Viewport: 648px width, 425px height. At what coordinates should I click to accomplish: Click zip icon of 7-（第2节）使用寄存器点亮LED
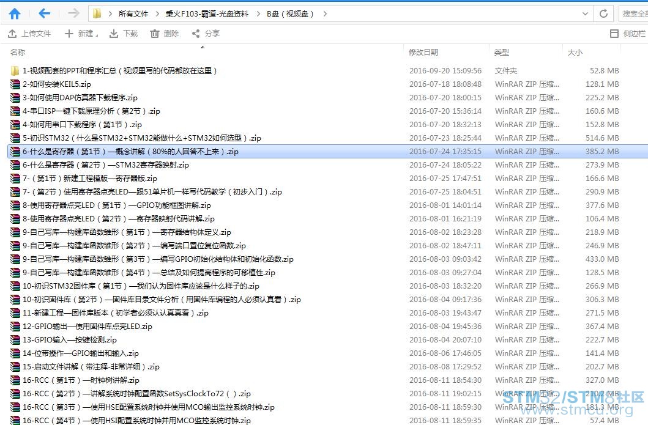coord(15,191)
